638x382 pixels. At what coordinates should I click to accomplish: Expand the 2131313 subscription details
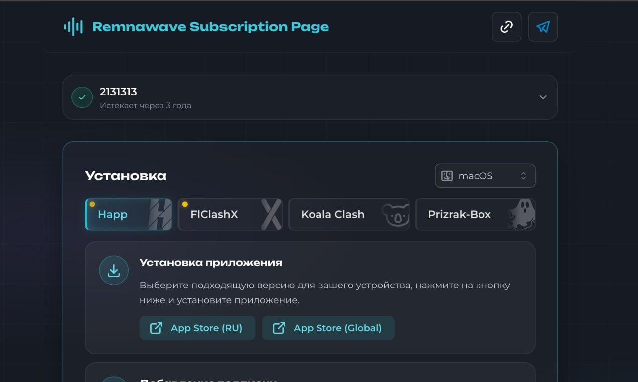(543, 97)
